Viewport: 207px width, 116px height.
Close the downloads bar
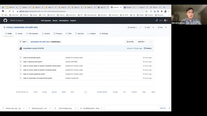coord(169,108)
